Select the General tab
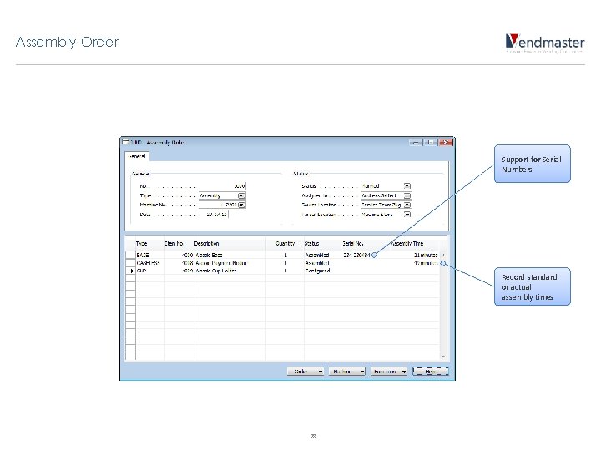The image size is (601, 451). coord(137,156)
